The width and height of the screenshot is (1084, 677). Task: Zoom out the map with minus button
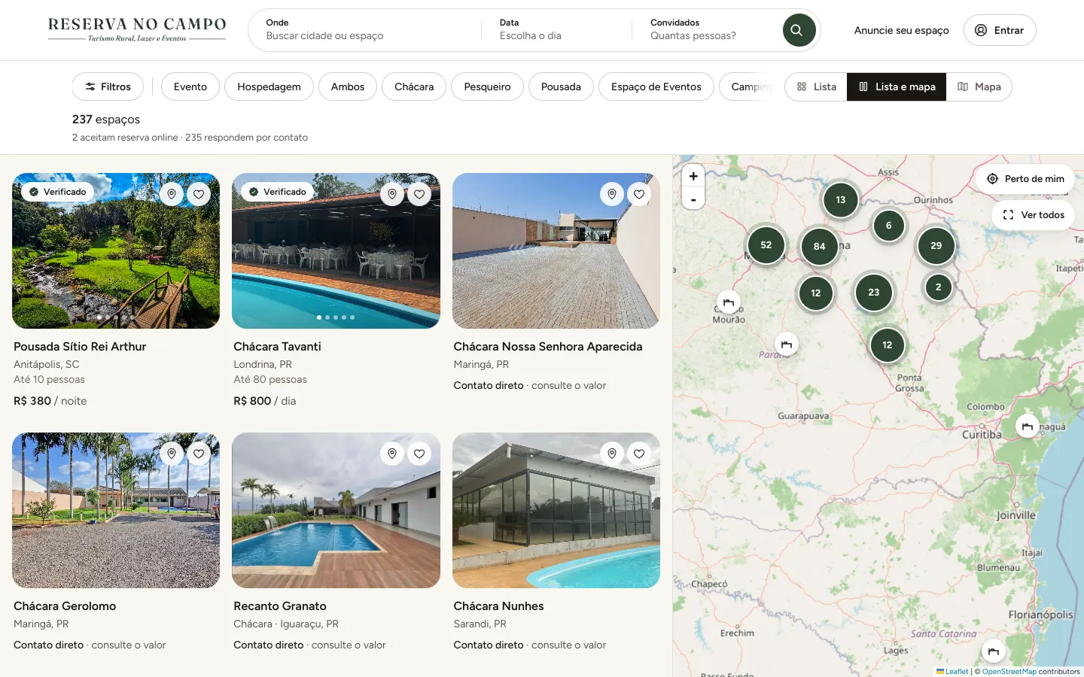[693, 199]
